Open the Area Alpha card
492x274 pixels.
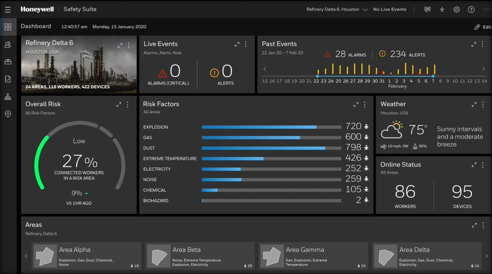87,256
